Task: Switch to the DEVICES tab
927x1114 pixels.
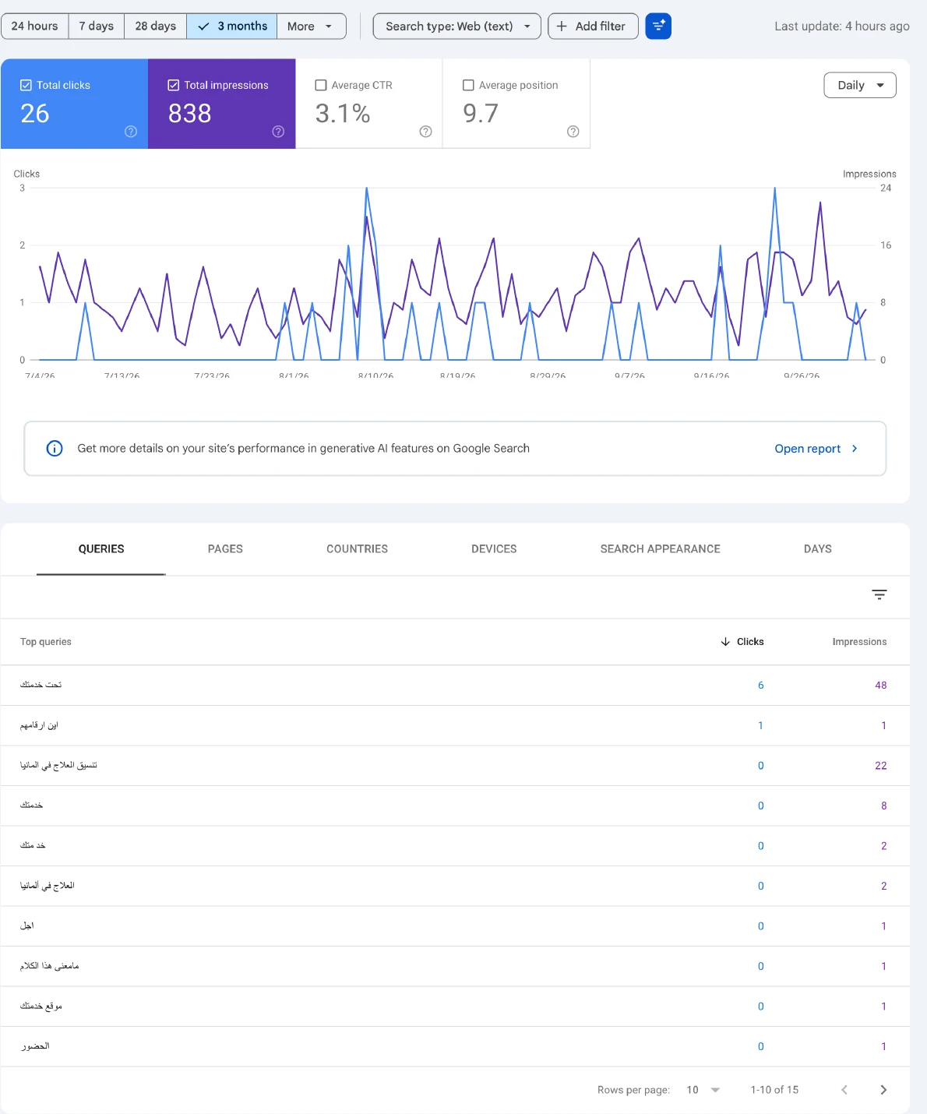Action: tap(494, 549)
